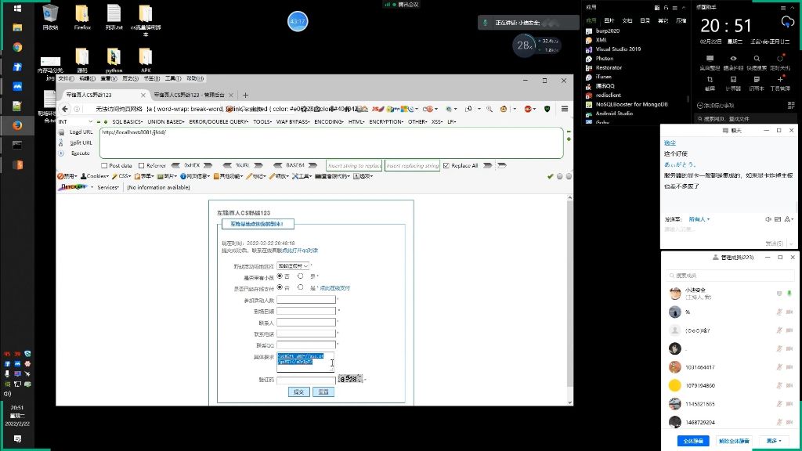
Task: Click the captcha image next to verification field
Action: click(x=350, y=379)
